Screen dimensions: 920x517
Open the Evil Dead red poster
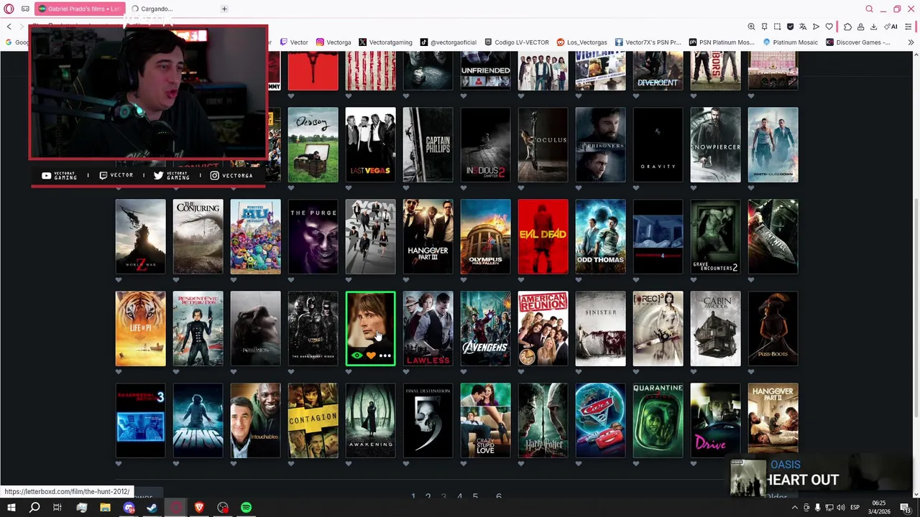click(x=543, y=237)
